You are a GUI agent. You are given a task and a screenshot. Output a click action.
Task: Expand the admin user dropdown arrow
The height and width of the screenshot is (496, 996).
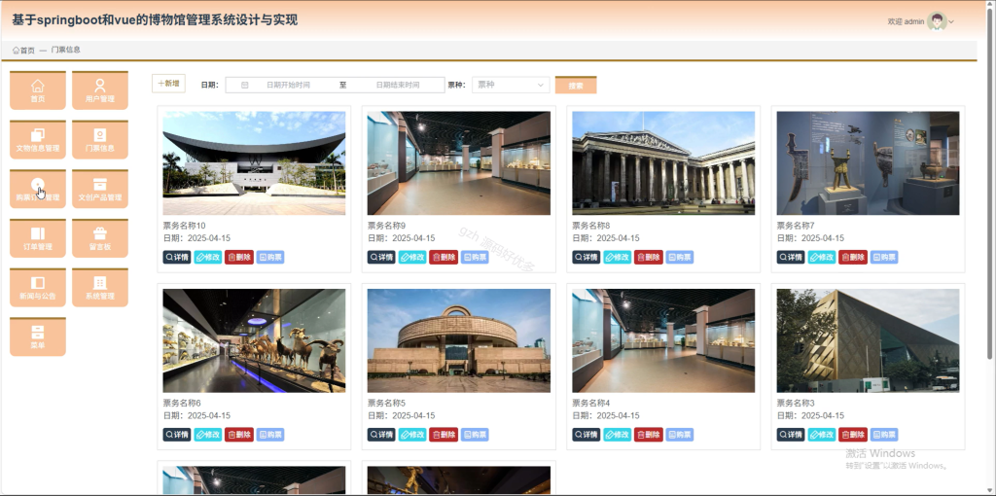point(951,22)
